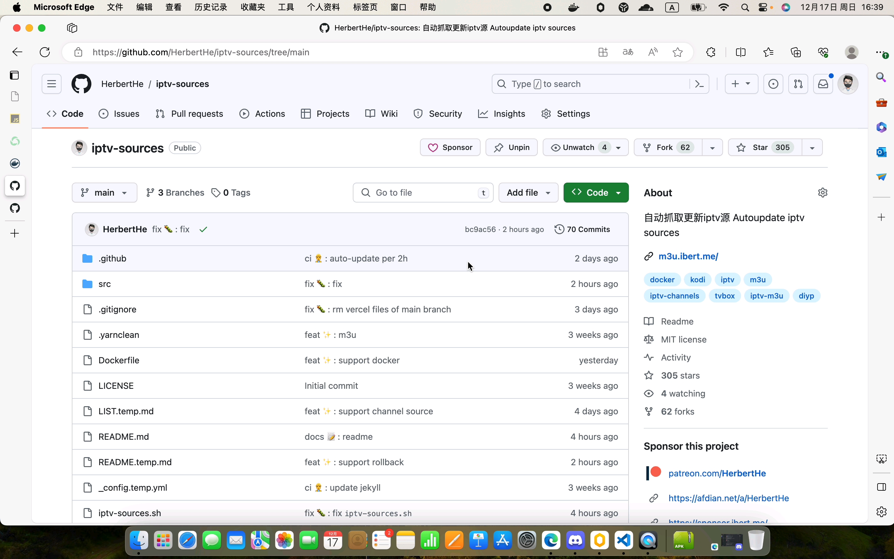Click the browser address bar URL
This screenshot has width=894, height=559.
(201, 52)
